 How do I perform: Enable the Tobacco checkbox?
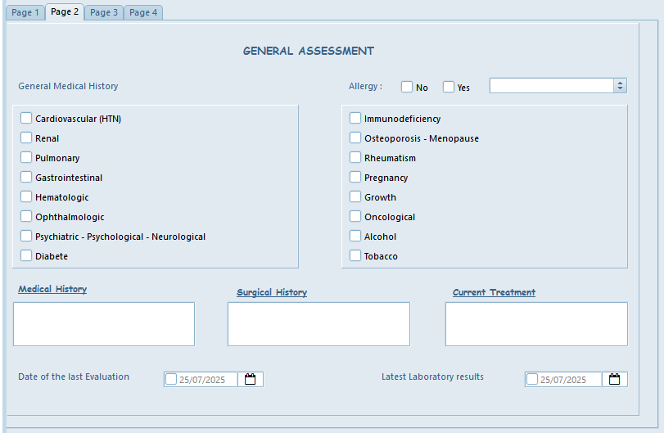point(355,256)
